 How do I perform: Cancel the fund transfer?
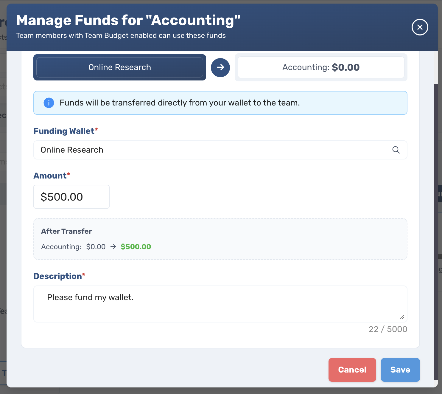point(352,370)
